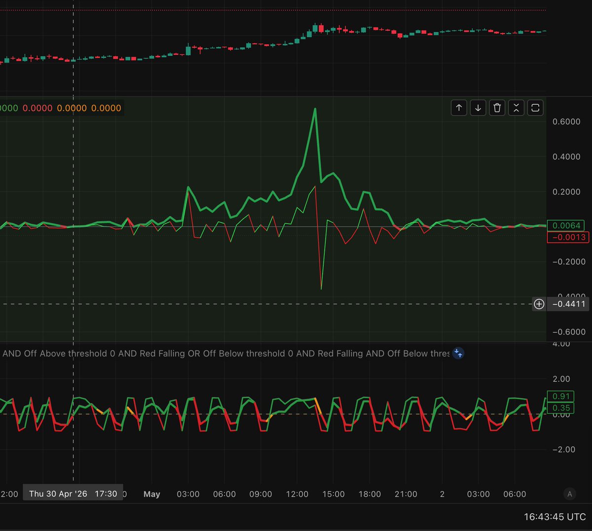Maximize the indicator pane
The width and height of the screenshot is (592, 531).
[535, 107]
